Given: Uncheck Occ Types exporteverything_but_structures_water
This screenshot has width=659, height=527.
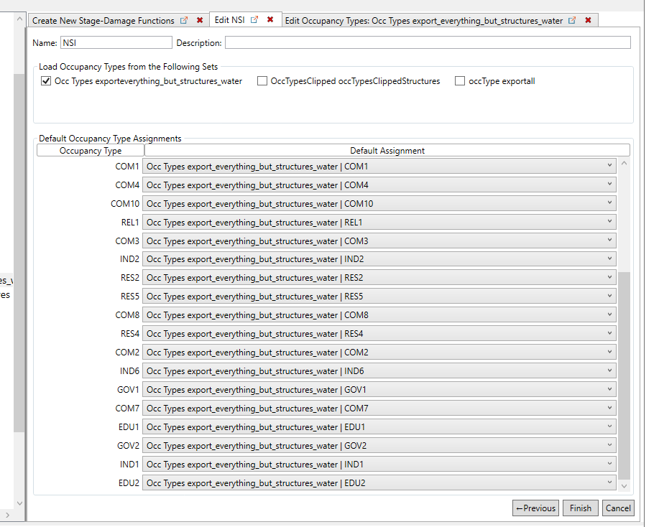Looking at the screenshot, I should coord(46,81).
